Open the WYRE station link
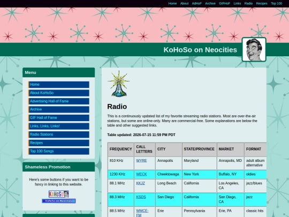Screen dimensions: 289x217 click(141, 161)
